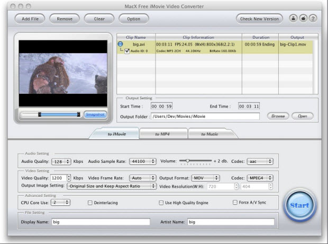Click the Open button for output folder
Screen dimensions: 328x244
click(303, 116)
